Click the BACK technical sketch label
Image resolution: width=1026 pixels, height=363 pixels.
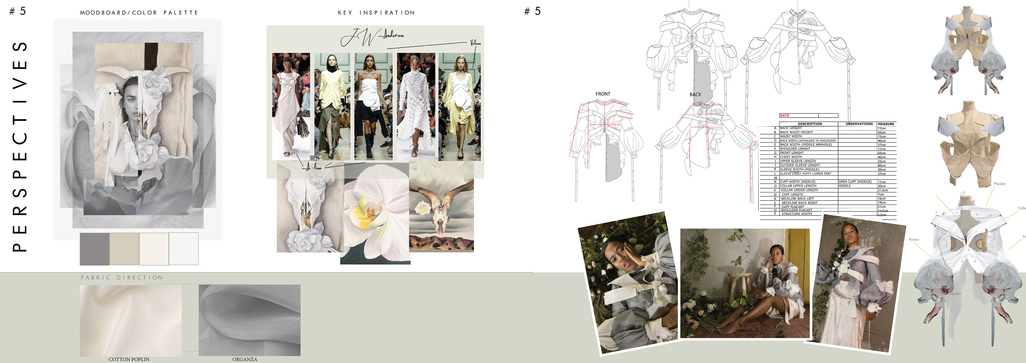(x=695, y=94)
